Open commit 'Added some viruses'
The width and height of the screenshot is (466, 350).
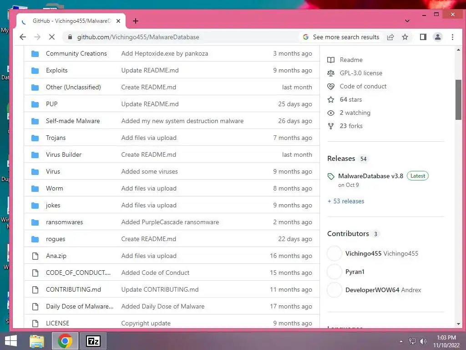[149, 171]
